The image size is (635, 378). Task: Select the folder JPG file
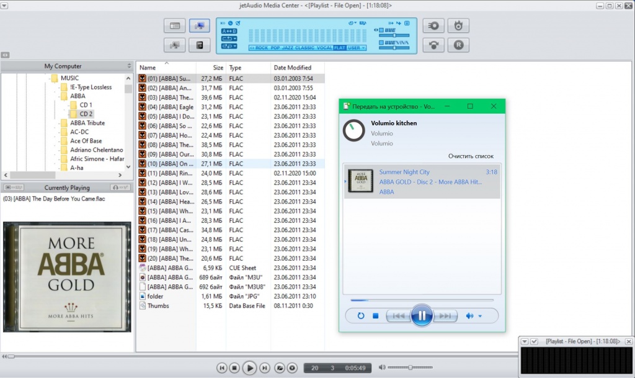coord(231,296)
